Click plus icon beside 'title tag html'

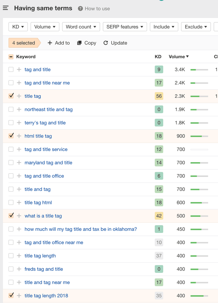pyautogui.click(x=19, y=202)
